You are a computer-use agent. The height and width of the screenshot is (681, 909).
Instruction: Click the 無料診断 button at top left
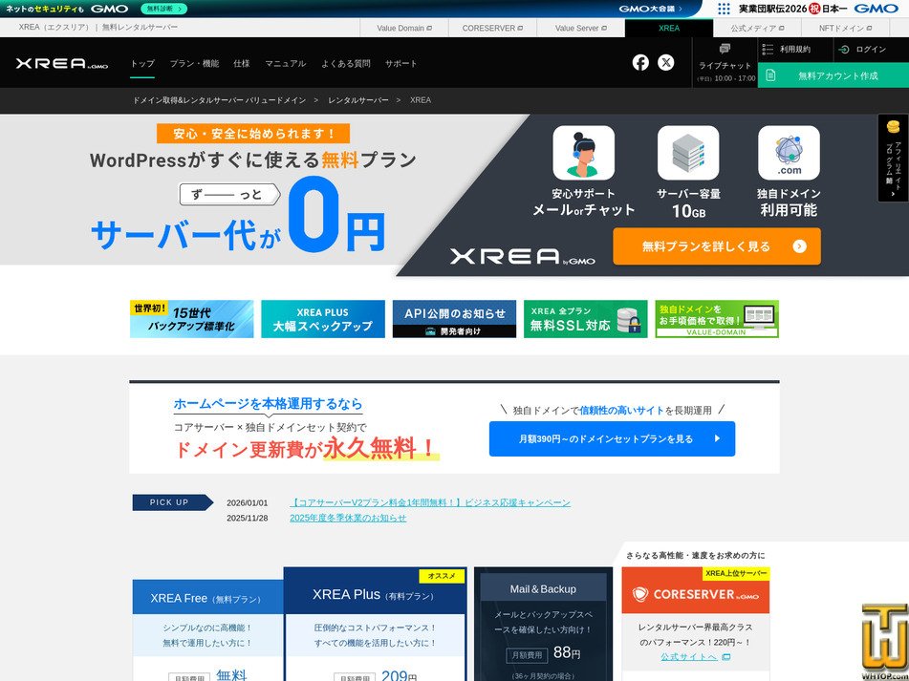pyautogui.click(x=166, y=8)
